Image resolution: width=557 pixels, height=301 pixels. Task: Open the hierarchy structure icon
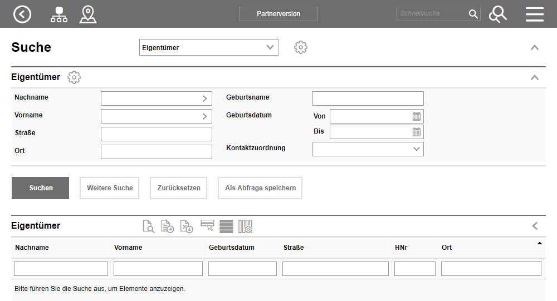pyautogui.click(x=58, y=14)
